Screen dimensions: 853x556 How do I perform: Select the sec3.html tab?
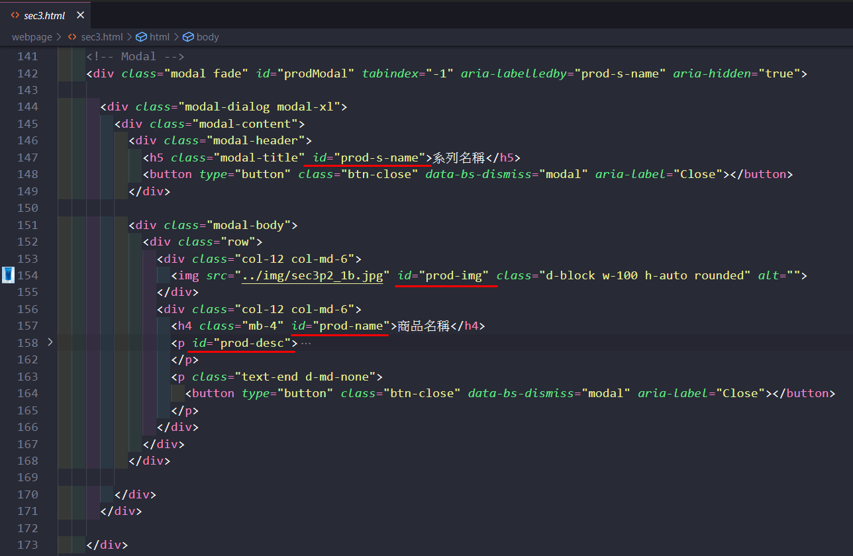[x=44, y=15]
